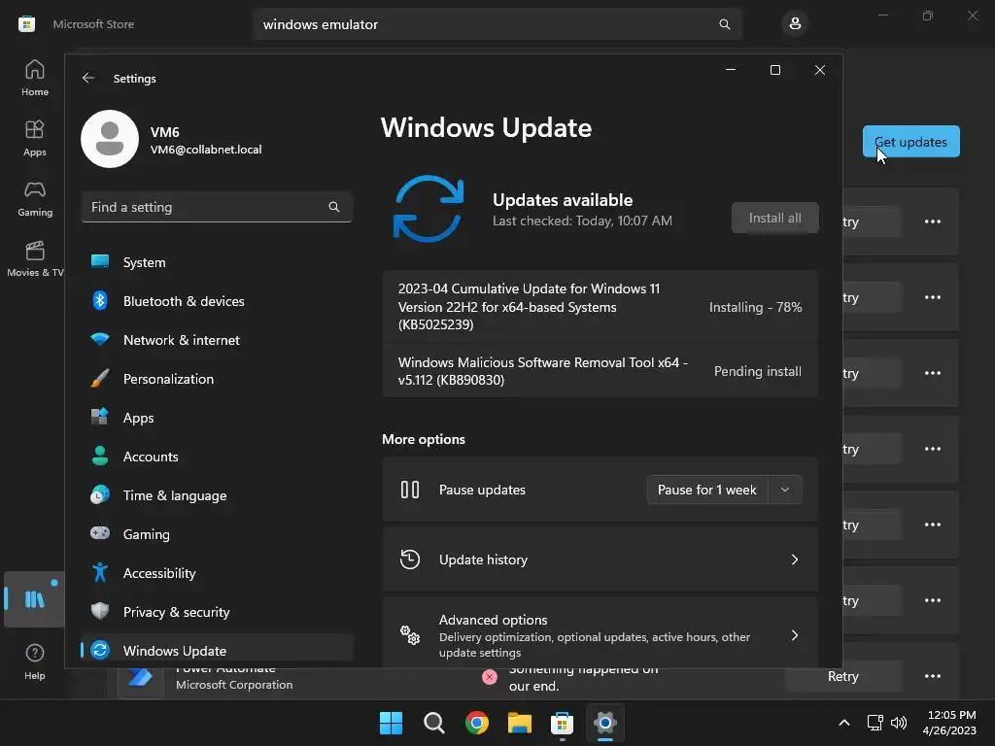Select Time & language in Settings
Screen dimensions: 995x746
coord(217,495)
